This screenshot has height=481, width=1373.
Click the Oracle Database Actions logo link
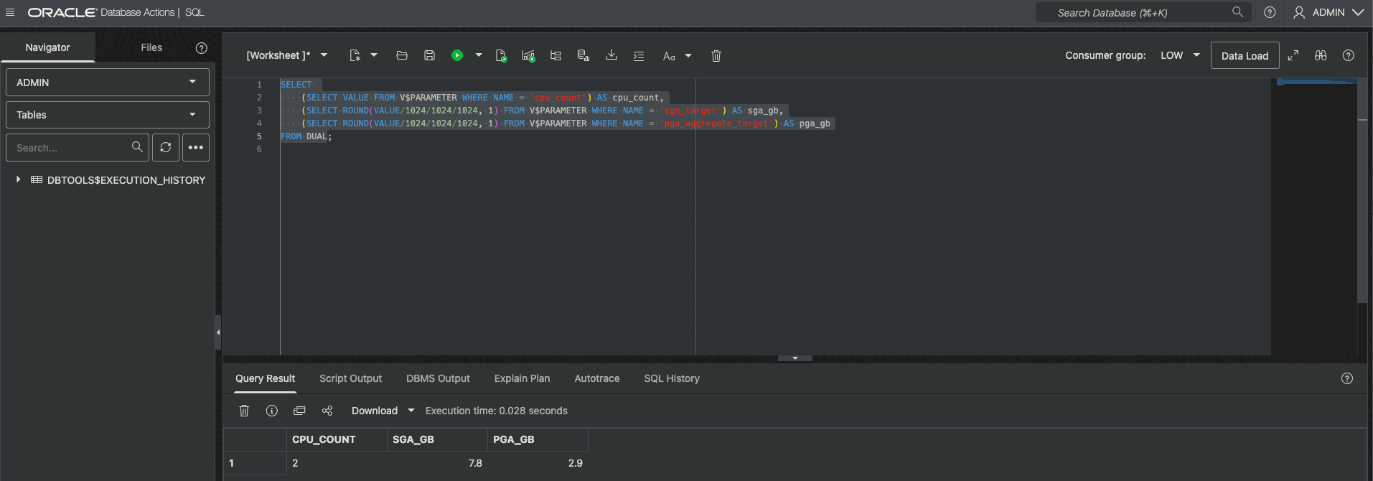[x=116, y=12]
